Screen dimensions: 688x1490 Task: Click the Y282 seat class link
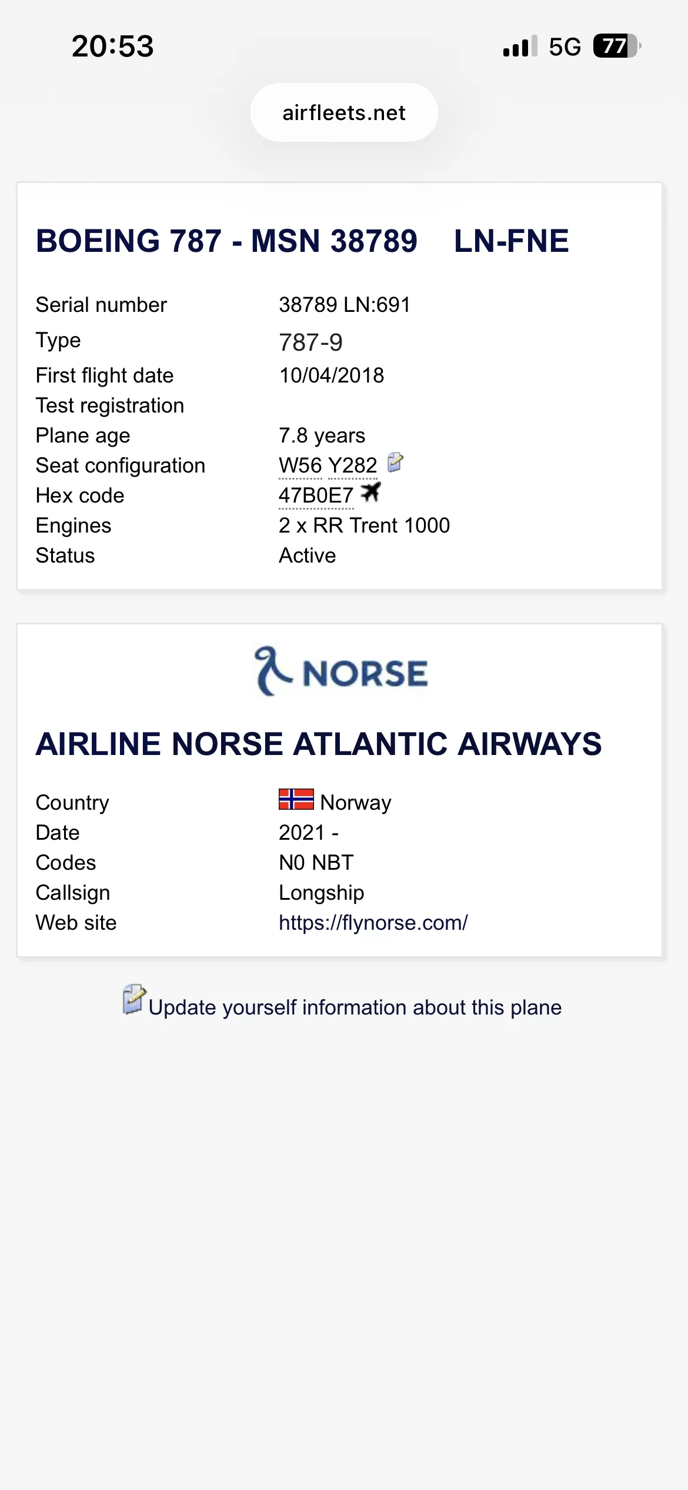click(x=352, y=465)
